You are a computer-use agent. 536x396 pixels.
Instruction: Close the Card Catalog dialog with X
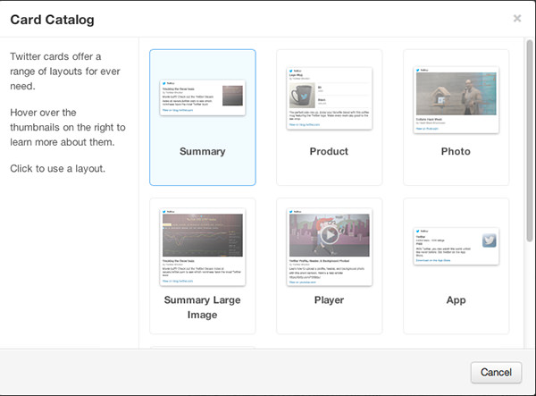[x=517, y=18]
